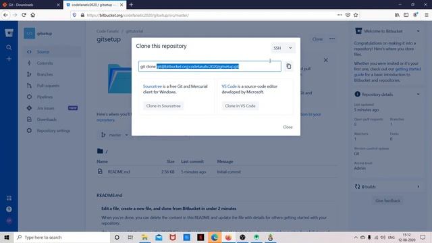Viewport: 432px width, 243px height.
Task: Click the Windows taskbar search box
Action: (x=61, y=237)
